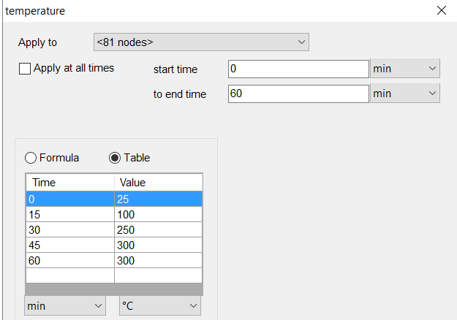Click the empty time cell in last row
This screenshot has width=457, height=320.
pos(70,275)
